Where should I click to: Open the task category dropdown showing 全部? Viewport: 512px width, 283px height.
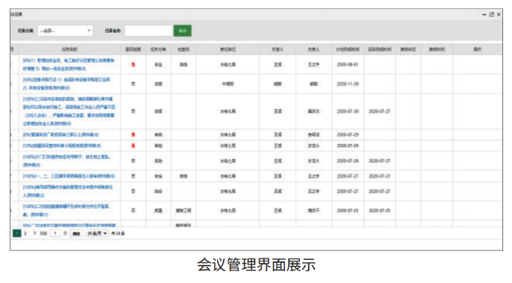[65, 30]
